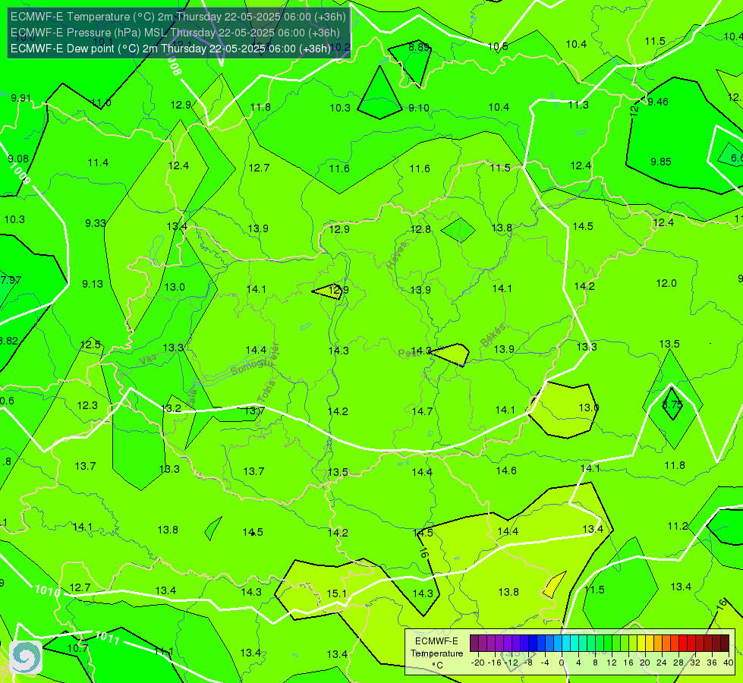743x683 pixels.
Task: Click the 8.75 value inside the diamond contour
Action: 672,404
